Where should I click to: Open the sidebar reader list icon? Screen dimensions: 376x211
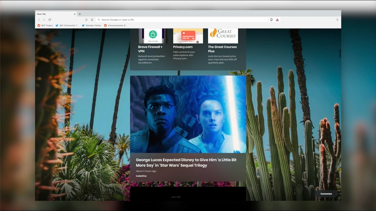[x=86, y=20]
